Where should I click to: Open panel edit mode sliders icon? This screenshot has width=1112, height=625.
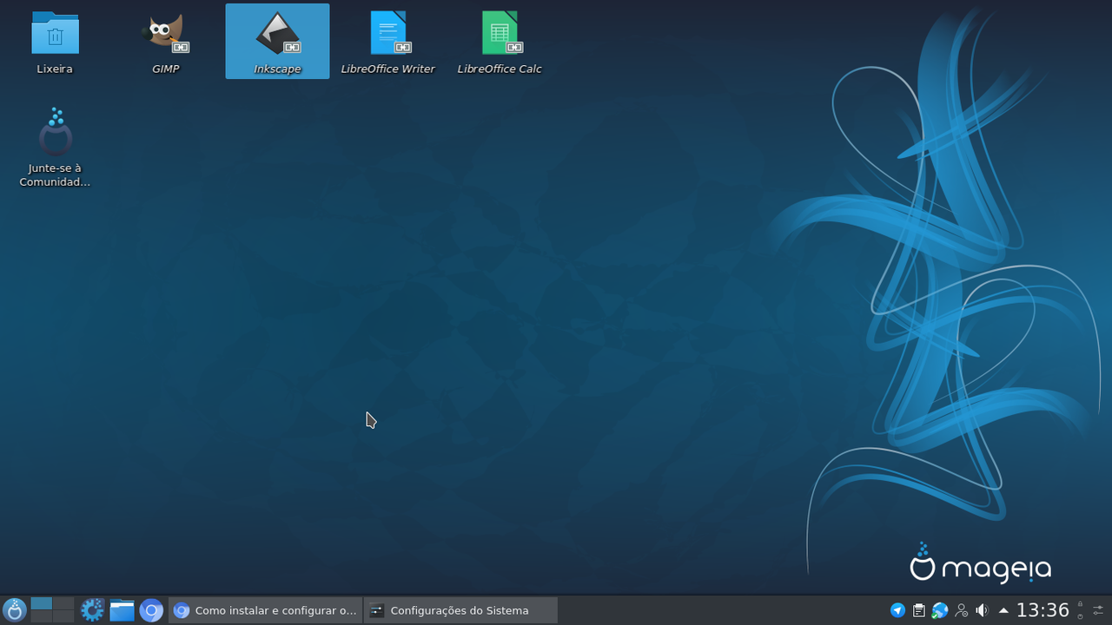click(x=1099, y=610)
